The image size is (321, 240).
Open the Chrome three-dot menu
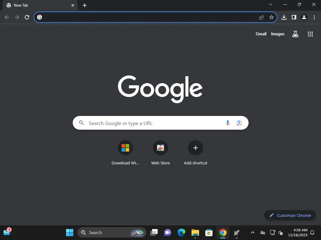(314, 17)
